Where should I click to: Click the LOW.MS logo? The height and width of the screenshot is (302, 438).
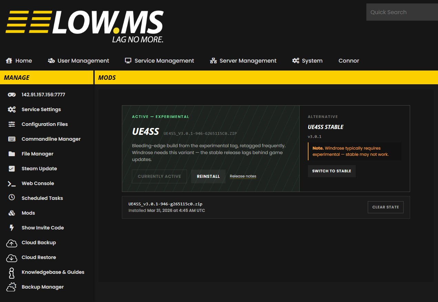(85, 26)
